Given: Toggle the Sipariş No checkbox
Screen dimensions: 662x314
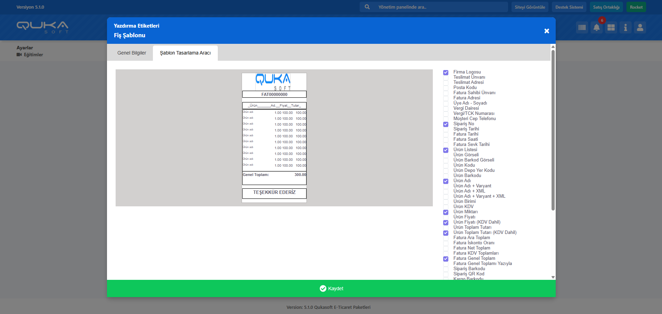Looking at the screenshot, I should (x=446, y=124).
